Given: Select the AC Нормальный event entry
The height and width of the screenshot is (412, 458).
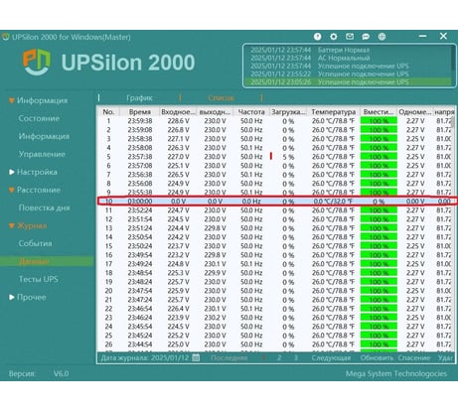Looking at the screenshot, I should coord(344,58).
